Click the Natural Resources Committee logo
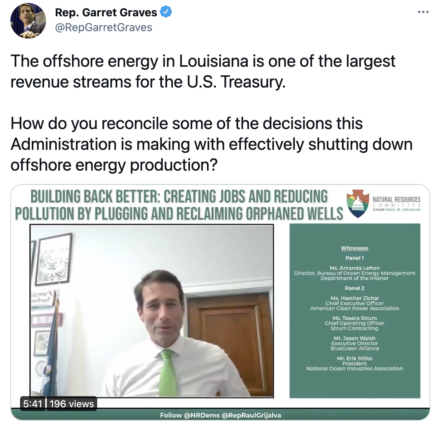The image size is (440, 431). (x=358, y=204)
